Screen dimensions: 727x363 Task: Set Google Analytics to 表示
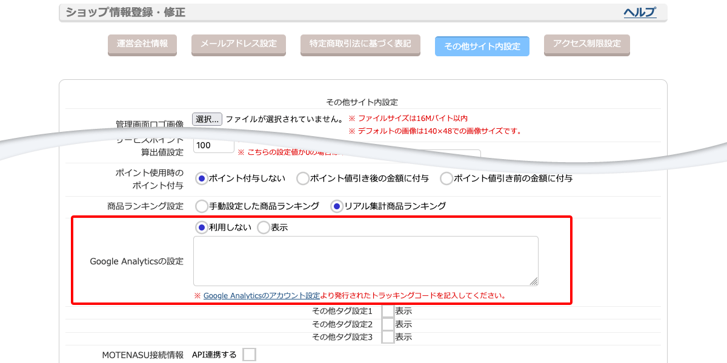click(x=264, y=227)
